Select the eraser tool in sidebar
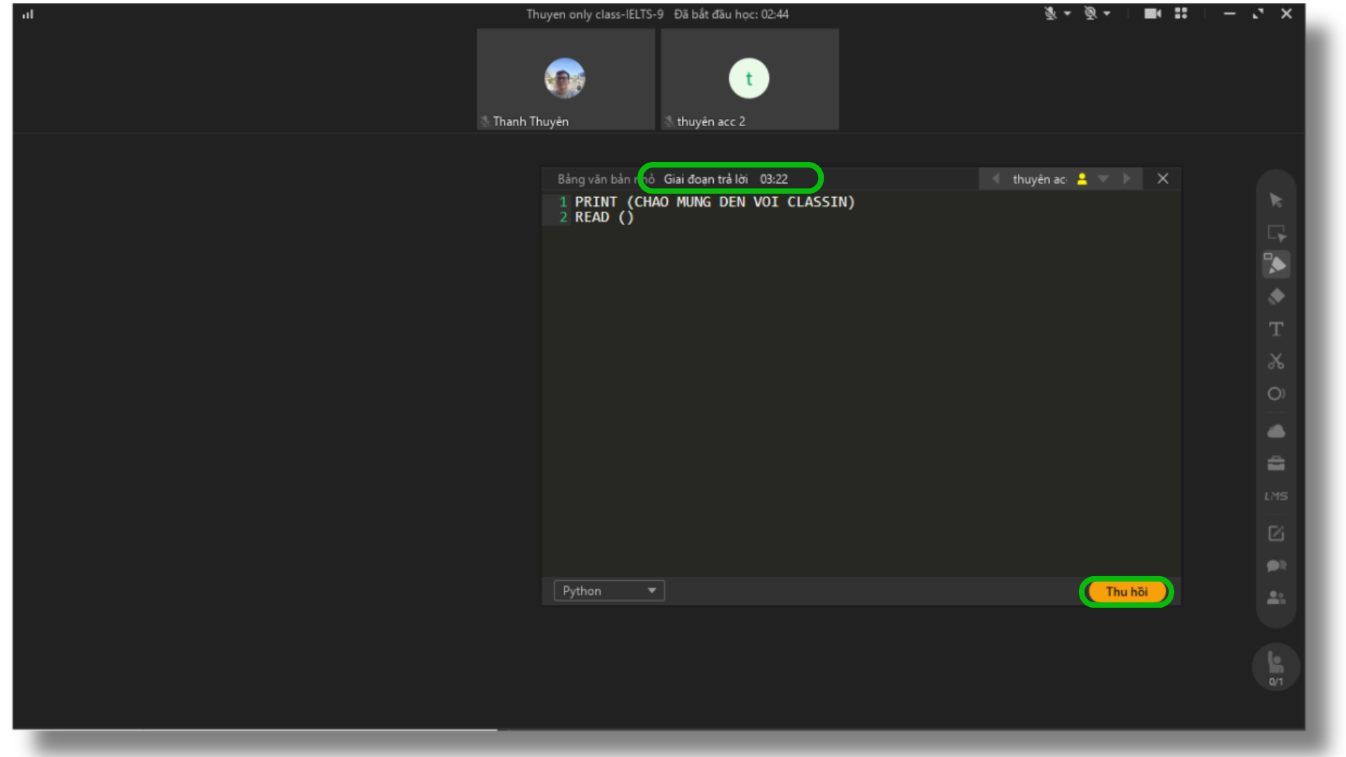Screen dimensions: 1346x757 point(1276,297)
